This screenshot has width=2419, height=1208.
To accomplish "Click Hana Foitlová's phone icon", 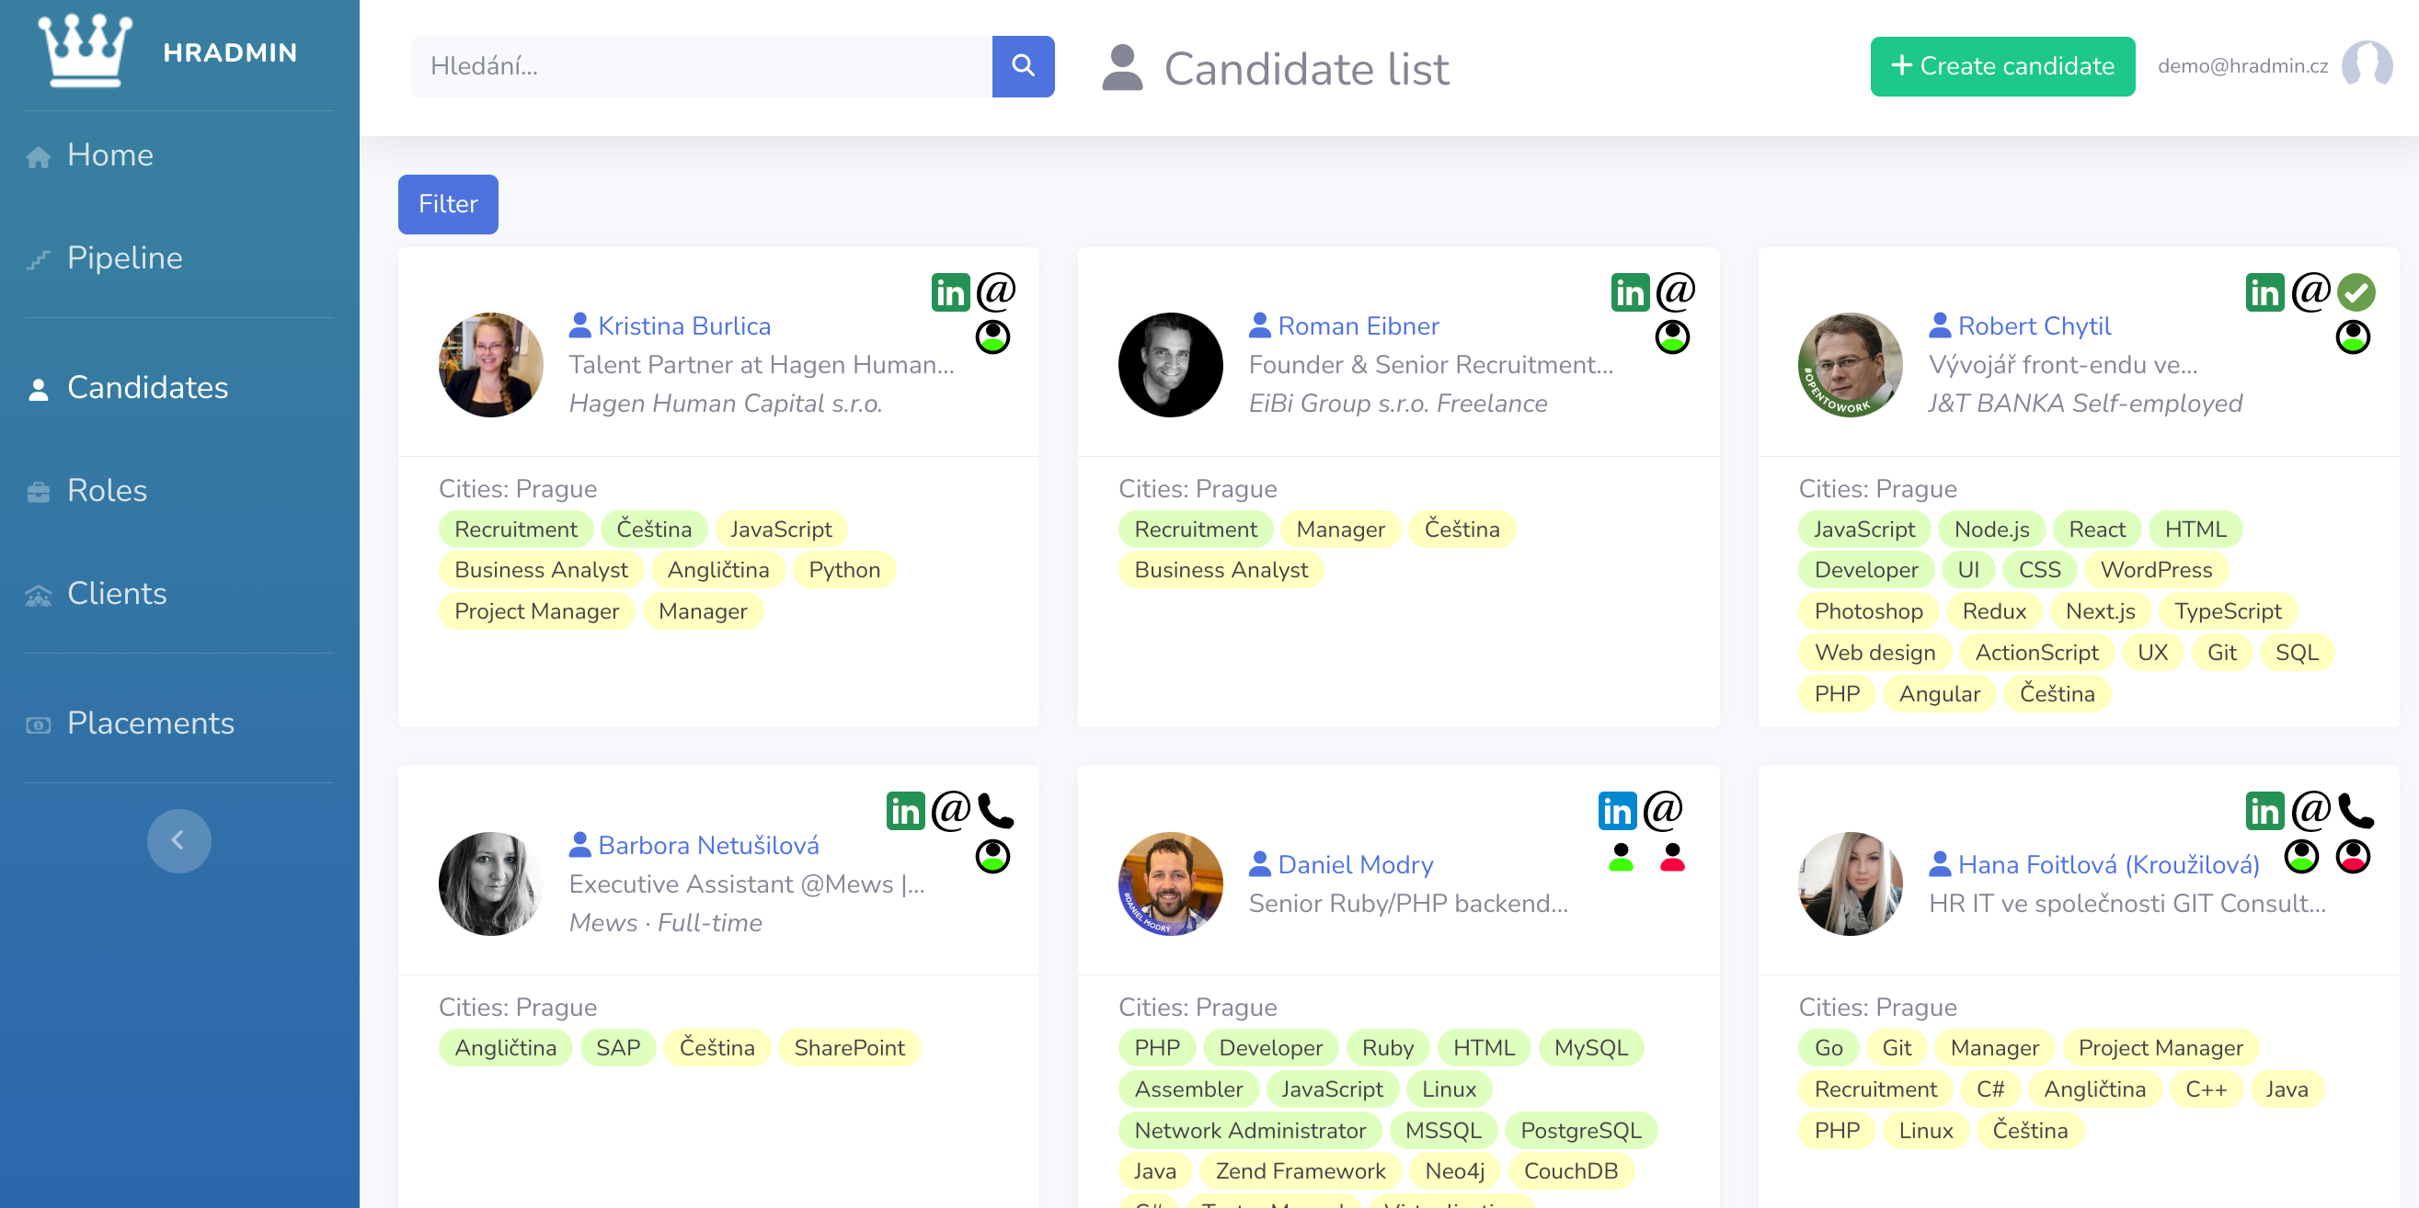I will click(x=2356, y=811).
